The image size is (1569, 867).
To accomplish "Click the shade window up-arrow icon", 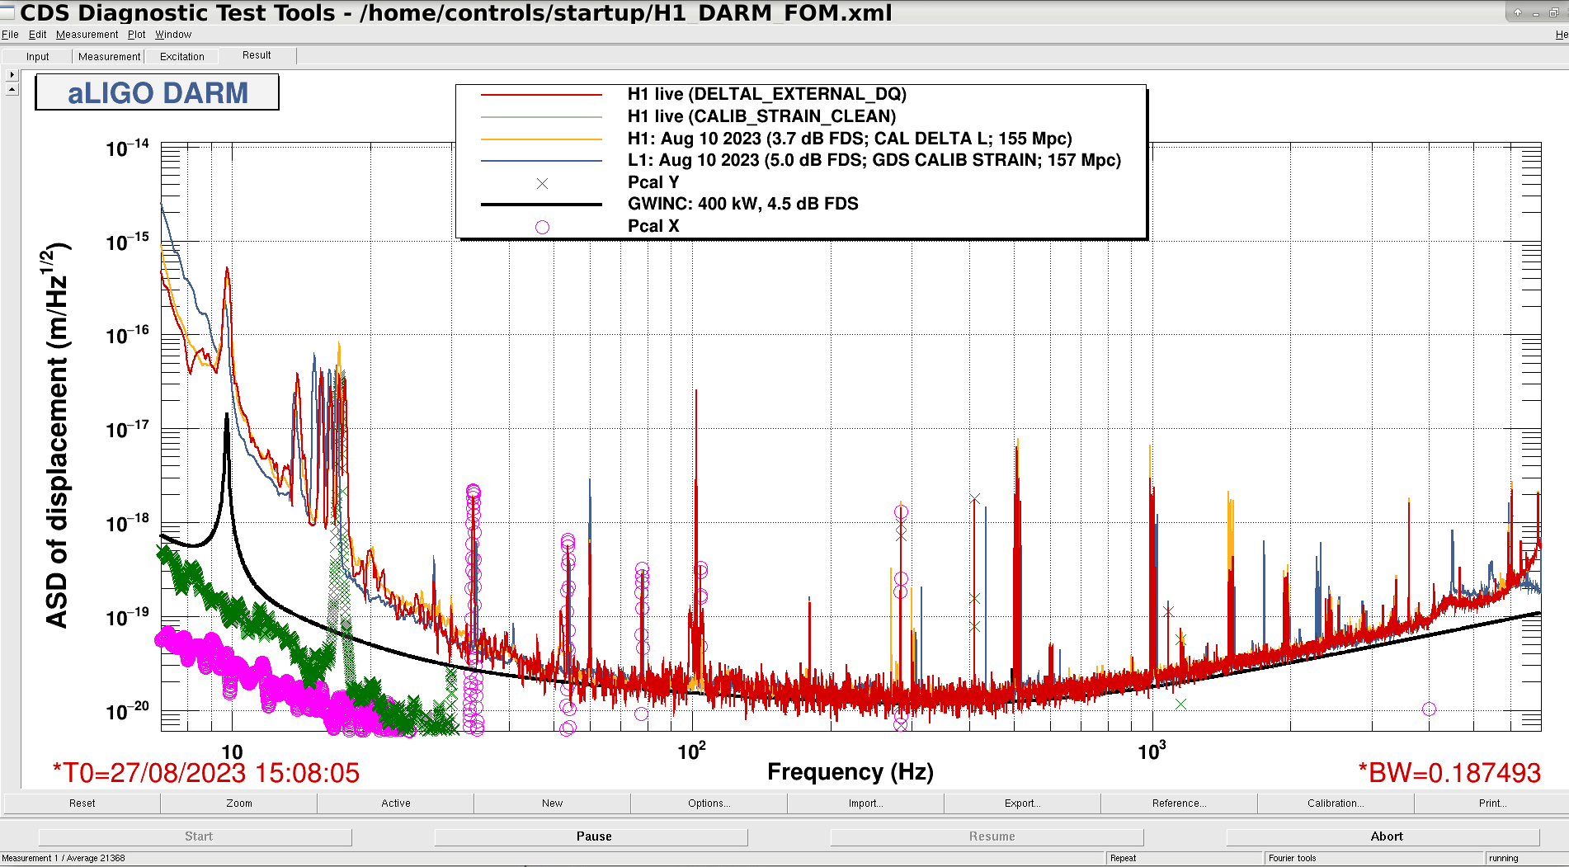I will click(x=1517, y=12).
